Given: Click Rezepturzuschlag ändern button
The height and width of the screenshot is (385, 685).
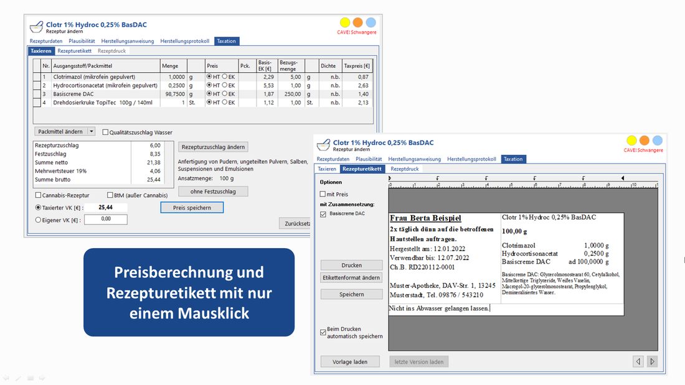Looking at the screenshot, I should tap(213, 147).
